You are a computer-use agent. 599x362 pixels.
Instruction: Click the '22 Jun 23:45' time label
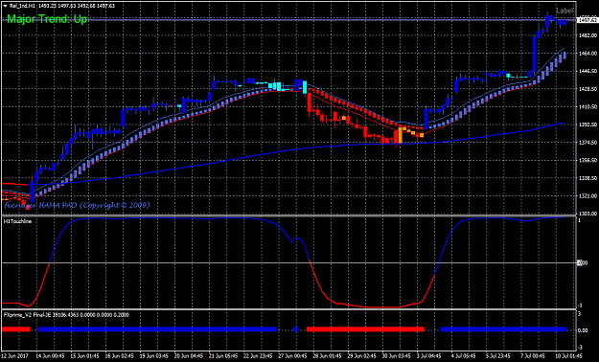coord(258,356)
